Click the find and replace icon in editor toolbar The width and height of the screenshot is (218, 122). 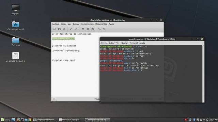(x=104, y=29)
